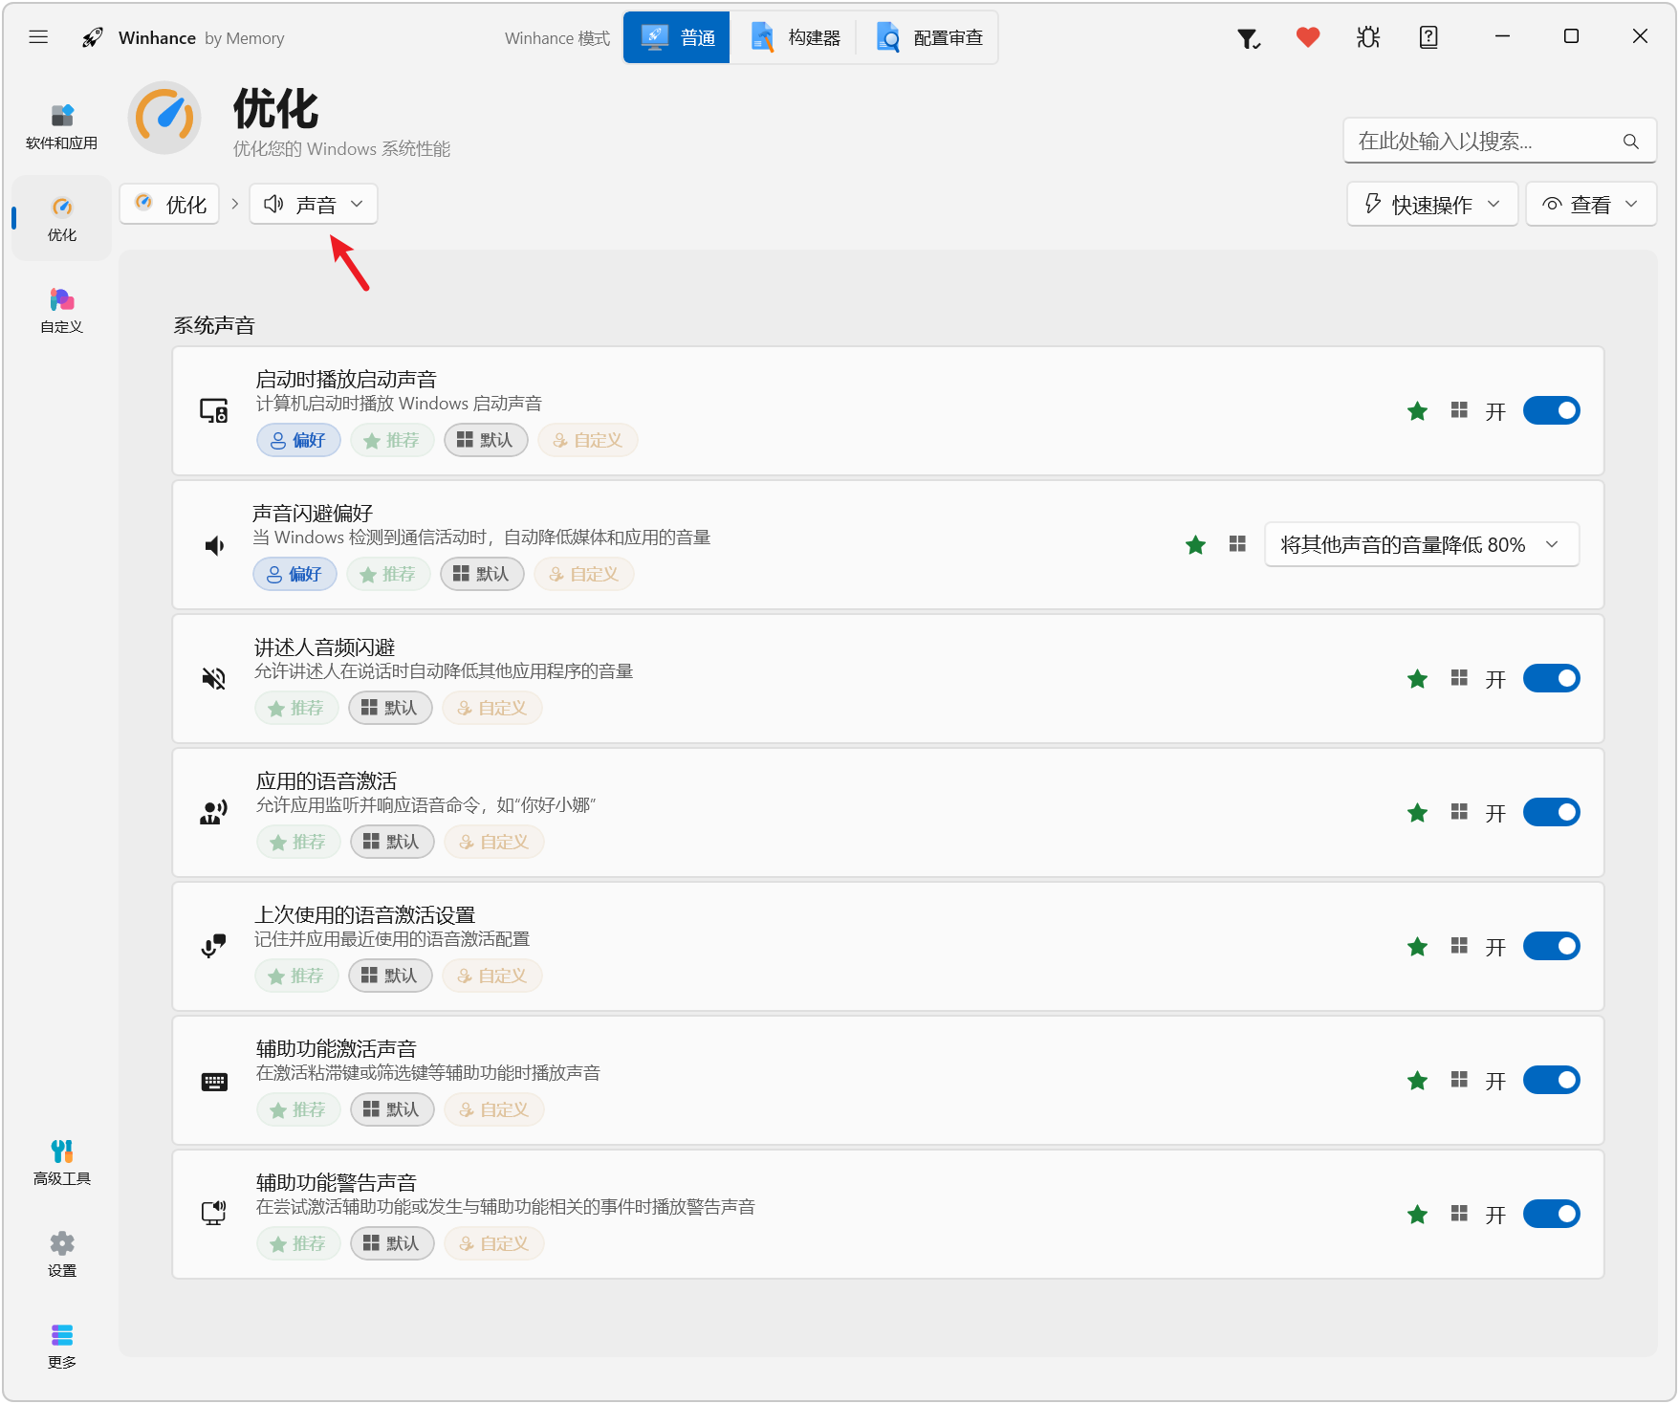Click the 优化 breadcrumb button

[x=170, y=205]
